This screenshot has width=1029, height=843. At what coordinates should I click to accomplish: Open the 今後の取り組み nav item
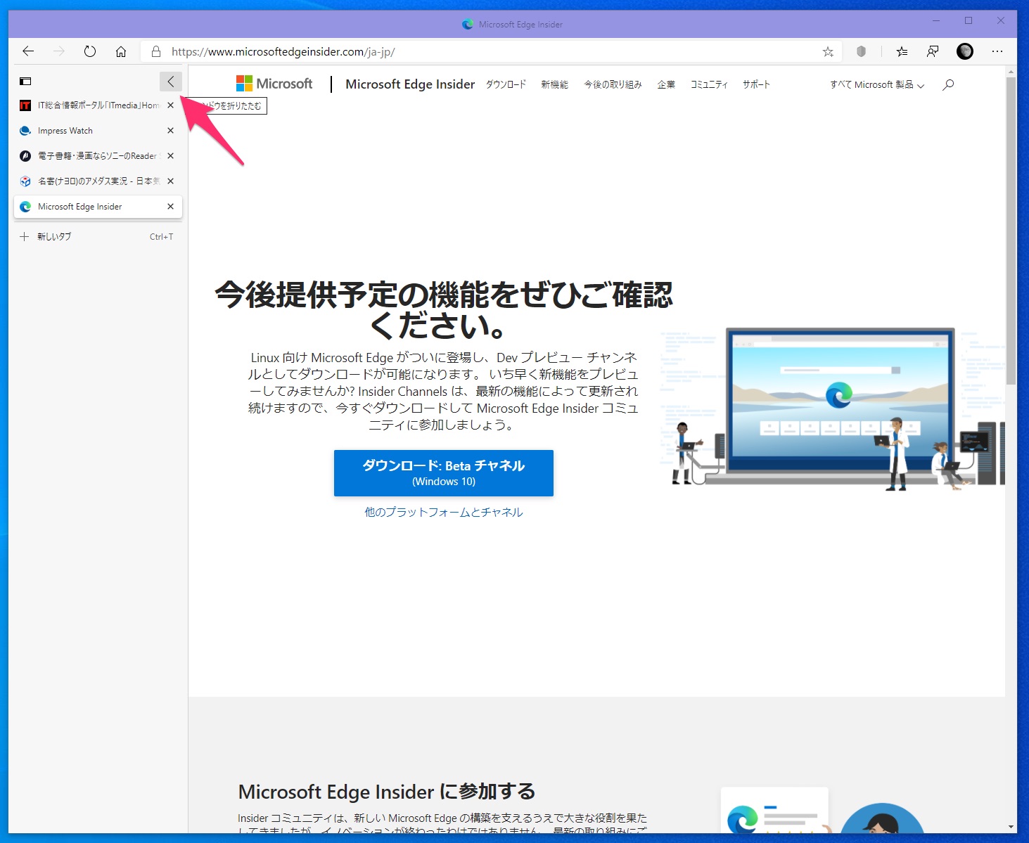[x=613, y=84]
